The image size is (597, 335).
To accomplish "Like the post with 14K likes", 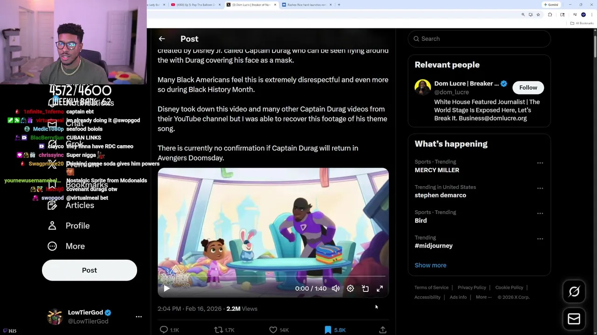I will [279, 330].
